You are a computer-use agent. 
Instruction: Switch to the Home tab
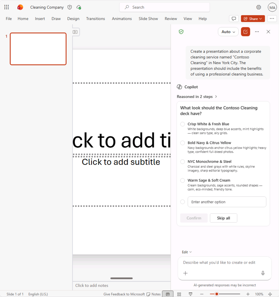[23, 19]
